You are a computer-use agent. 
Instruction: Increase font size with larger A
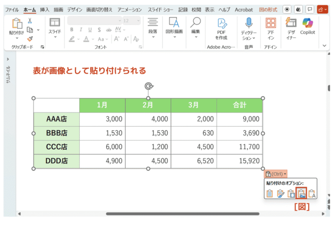point(117,39)
